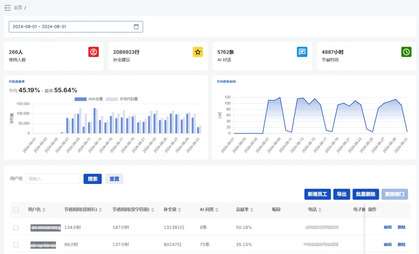Image resolution: width=419 pixels, height=254 pixels.
Task: Check the row with 96小时 saved time
Action: pos(16,245)
